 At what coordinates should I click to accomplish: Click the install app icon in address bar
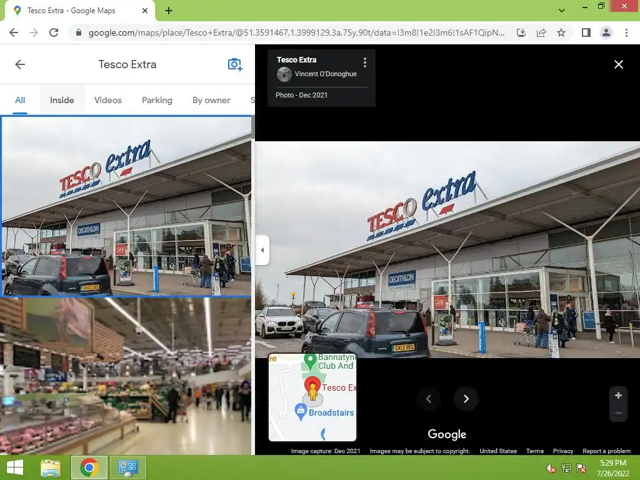[x=521, y=32]
